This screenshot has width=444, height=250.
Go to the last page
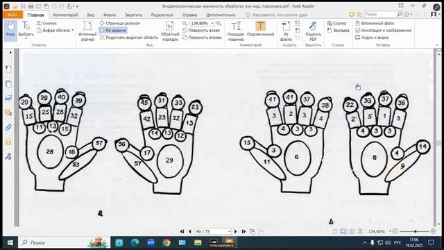pyautogui.click(x=244, y=231)
